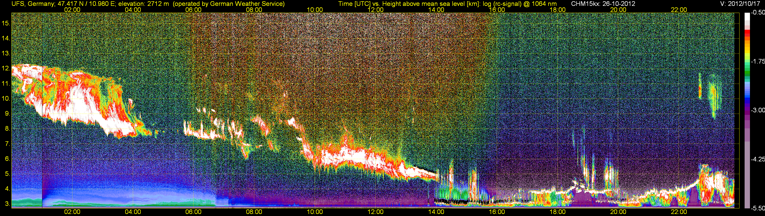Image resolution: width=765 pixels, height=216 pixels.
Task: Click the height axis label '6.'
Action: pyautogui.click(x=7, y=159)
